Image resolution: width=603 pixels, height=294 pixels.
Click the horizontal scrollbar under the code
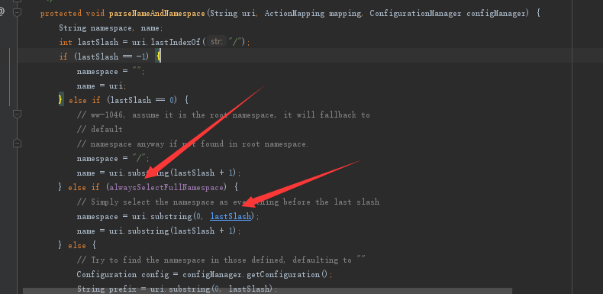pyautogui.click(x=267, y=291)
